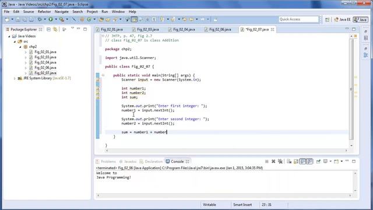Screen dimensions: 373x210
Task: Click the Previous Annotation toolbar icon
Action: pyautogui.click(x=173, y=19)
